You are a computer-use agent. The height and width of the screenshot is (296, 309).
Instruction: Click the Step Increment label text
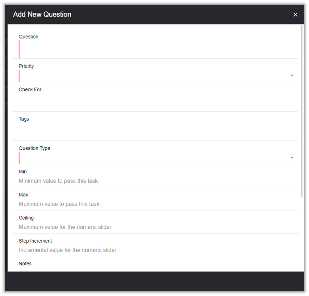[35, 241]
